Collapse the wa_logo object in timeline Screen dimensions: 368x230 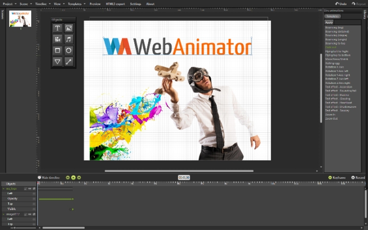3,189
